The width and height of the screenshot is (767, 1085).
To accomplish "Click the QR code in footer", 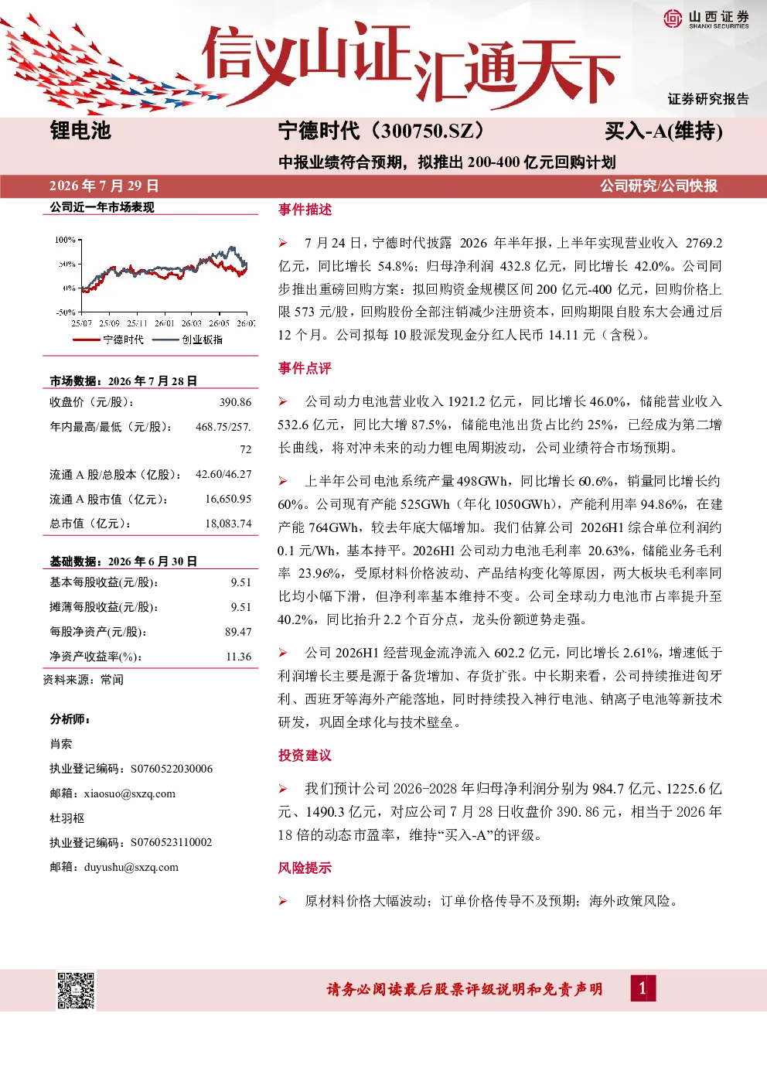I will pyautogui.click(x=77, y=991).
